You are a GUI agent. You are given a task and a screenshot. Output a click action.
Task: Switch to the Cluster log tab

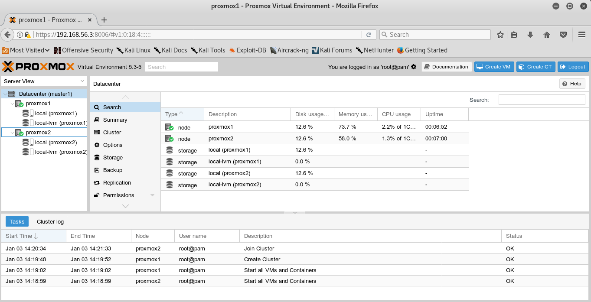(x=50, y=221)
